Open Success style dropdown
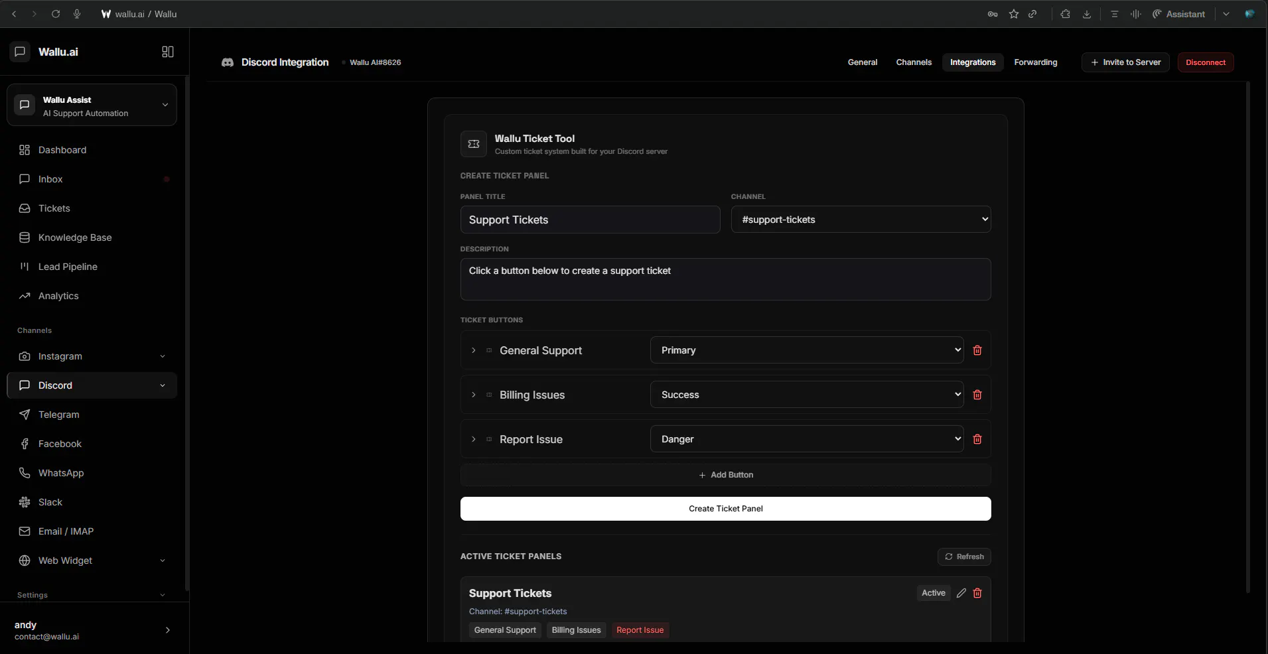 coord(807,395)
